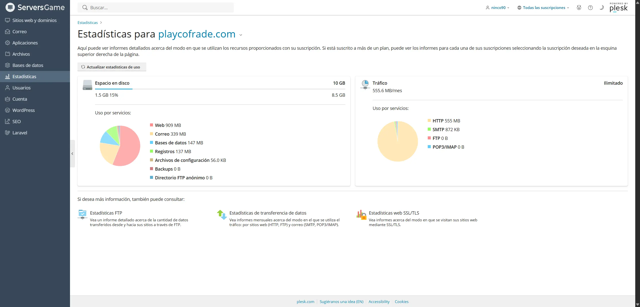The width and height of the screenshot is (640, 307).
Task: Click the HTTP 555 MB legend swatch
Action: tap(429, 120)
